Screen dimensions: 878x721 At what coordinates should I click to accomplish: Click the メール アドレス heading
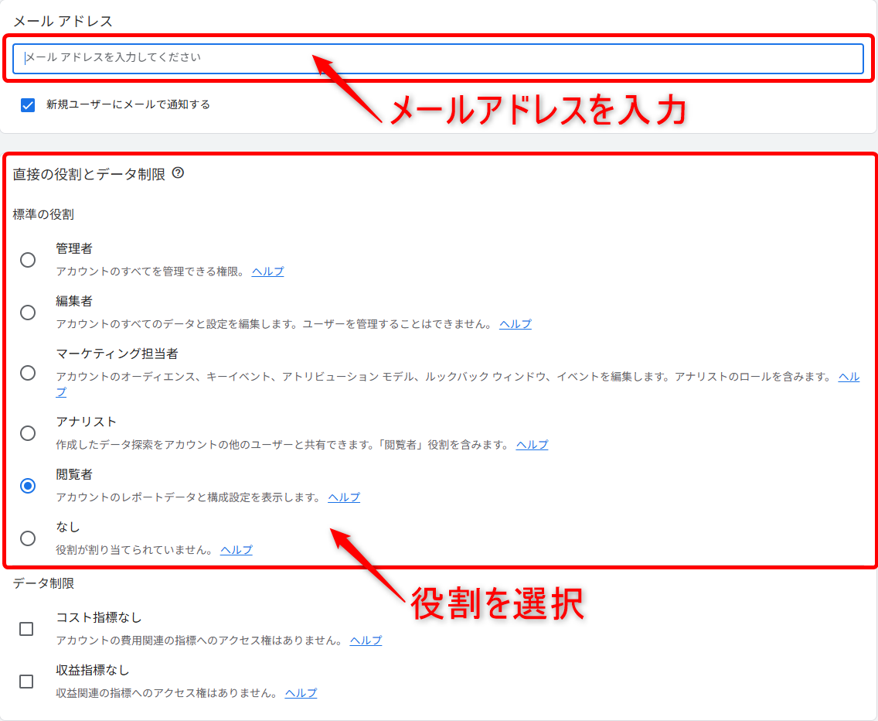[63, 22]
